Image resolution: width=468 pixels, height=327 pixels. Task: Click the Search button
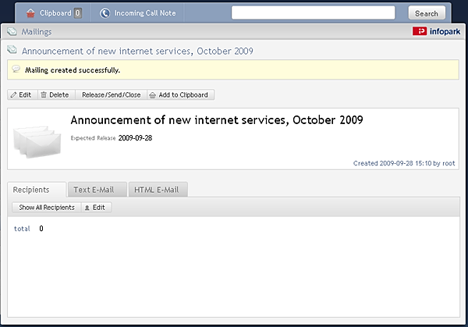tap(427, 13)
